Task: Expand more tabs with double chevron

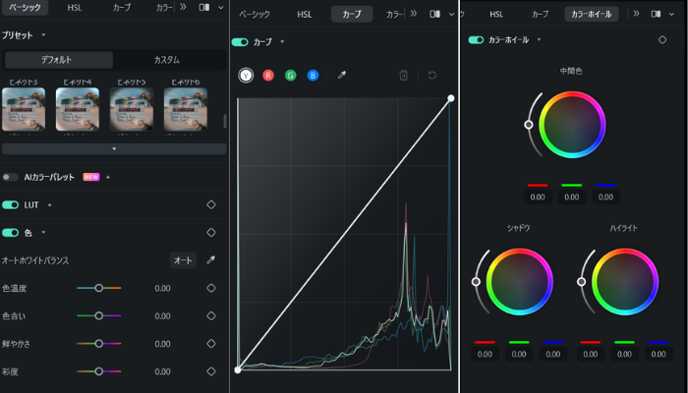Action: coord(182,7)
